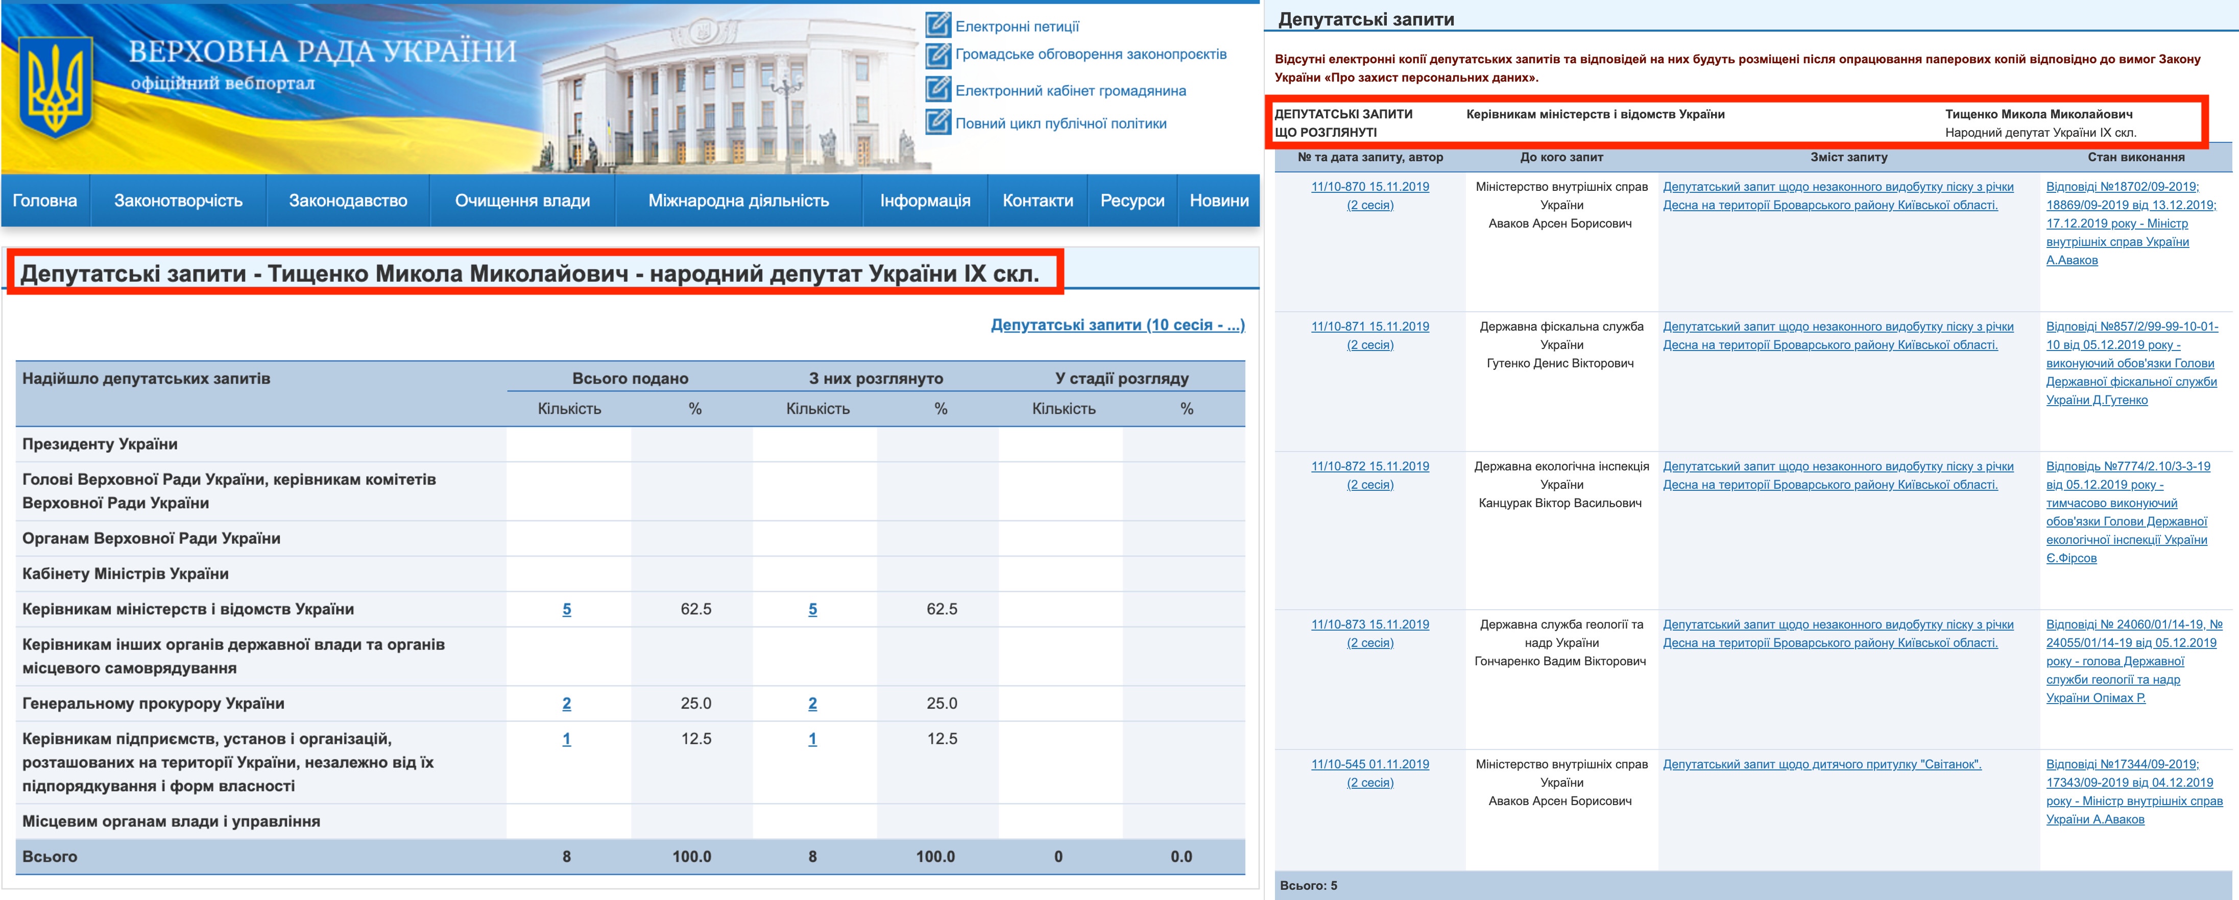Open sand extraction request content for 11/10-871

(x=1838, y=336)
